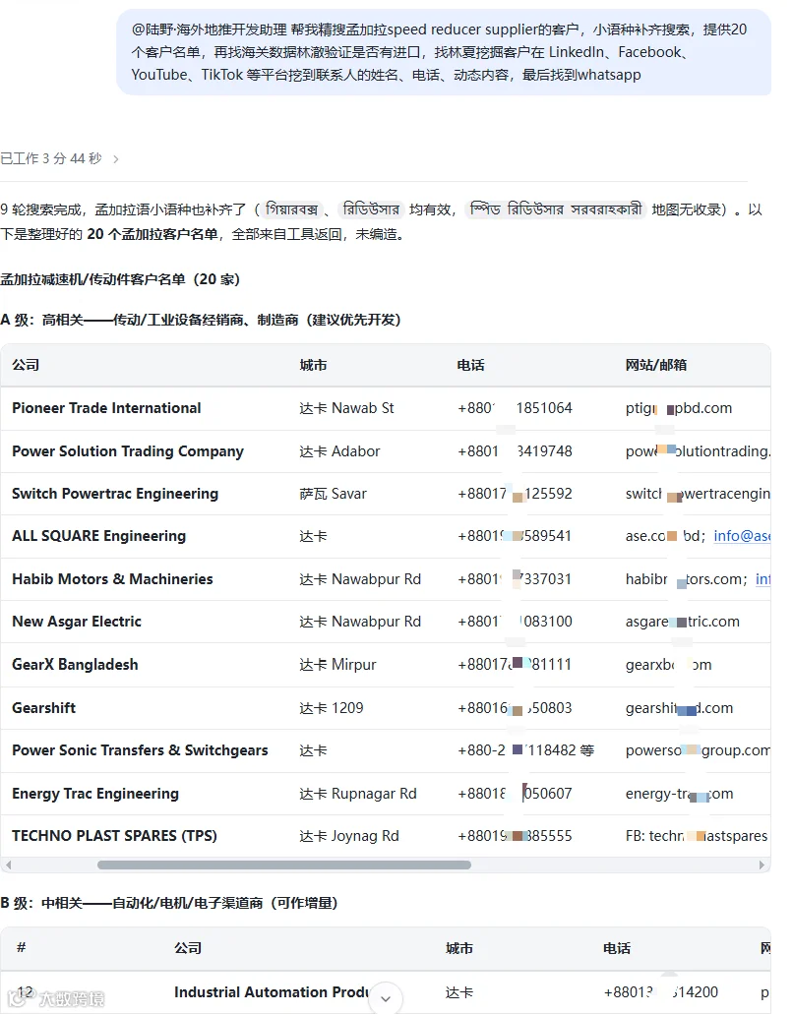The width and height of the screenshot is (793, 1014).
Task: Select 'Power Sonic Transfers & Switchgears' cell
Action: tap(140, 750)
